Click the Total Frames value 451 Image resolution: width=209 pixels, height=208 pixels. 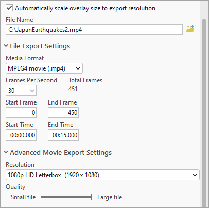[x=73, y=89]
